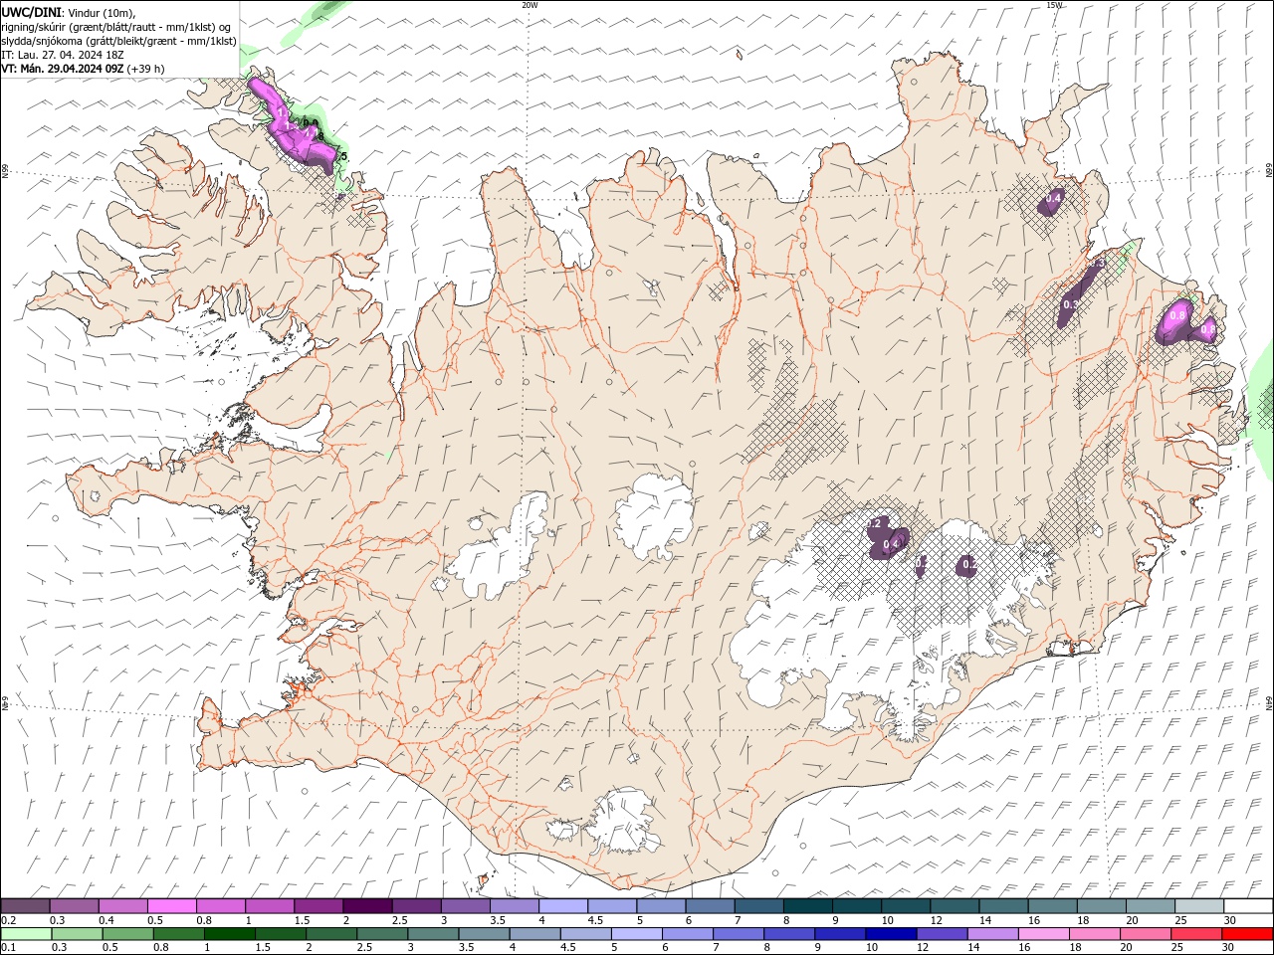Click the pale grey 25 swatch in upper legend
Viewport: 1274px width, 955px height.
coord(1199,906)
